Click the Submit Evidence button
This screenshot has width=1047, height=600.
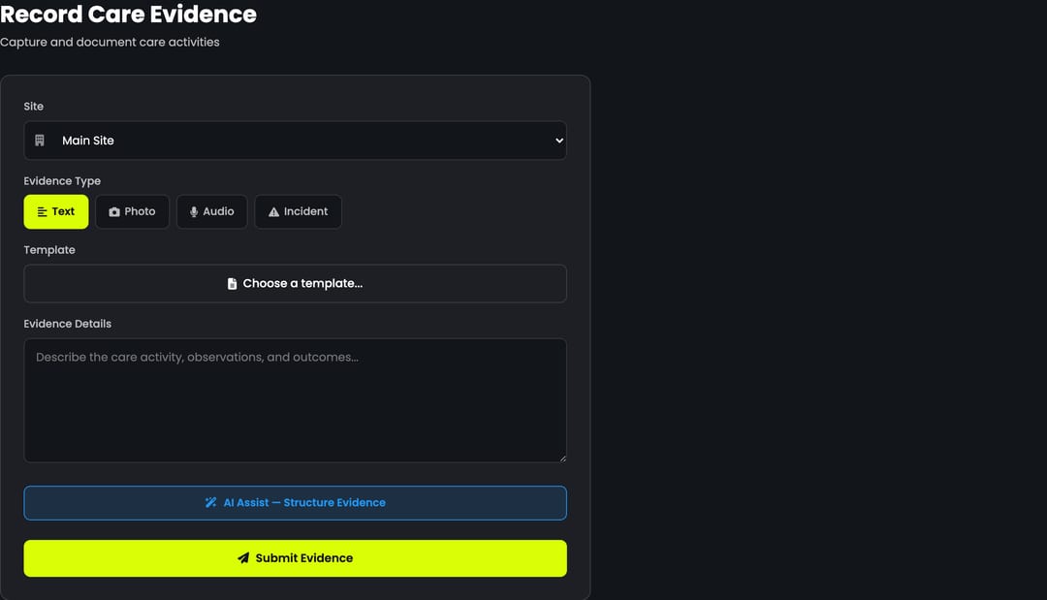295,558
